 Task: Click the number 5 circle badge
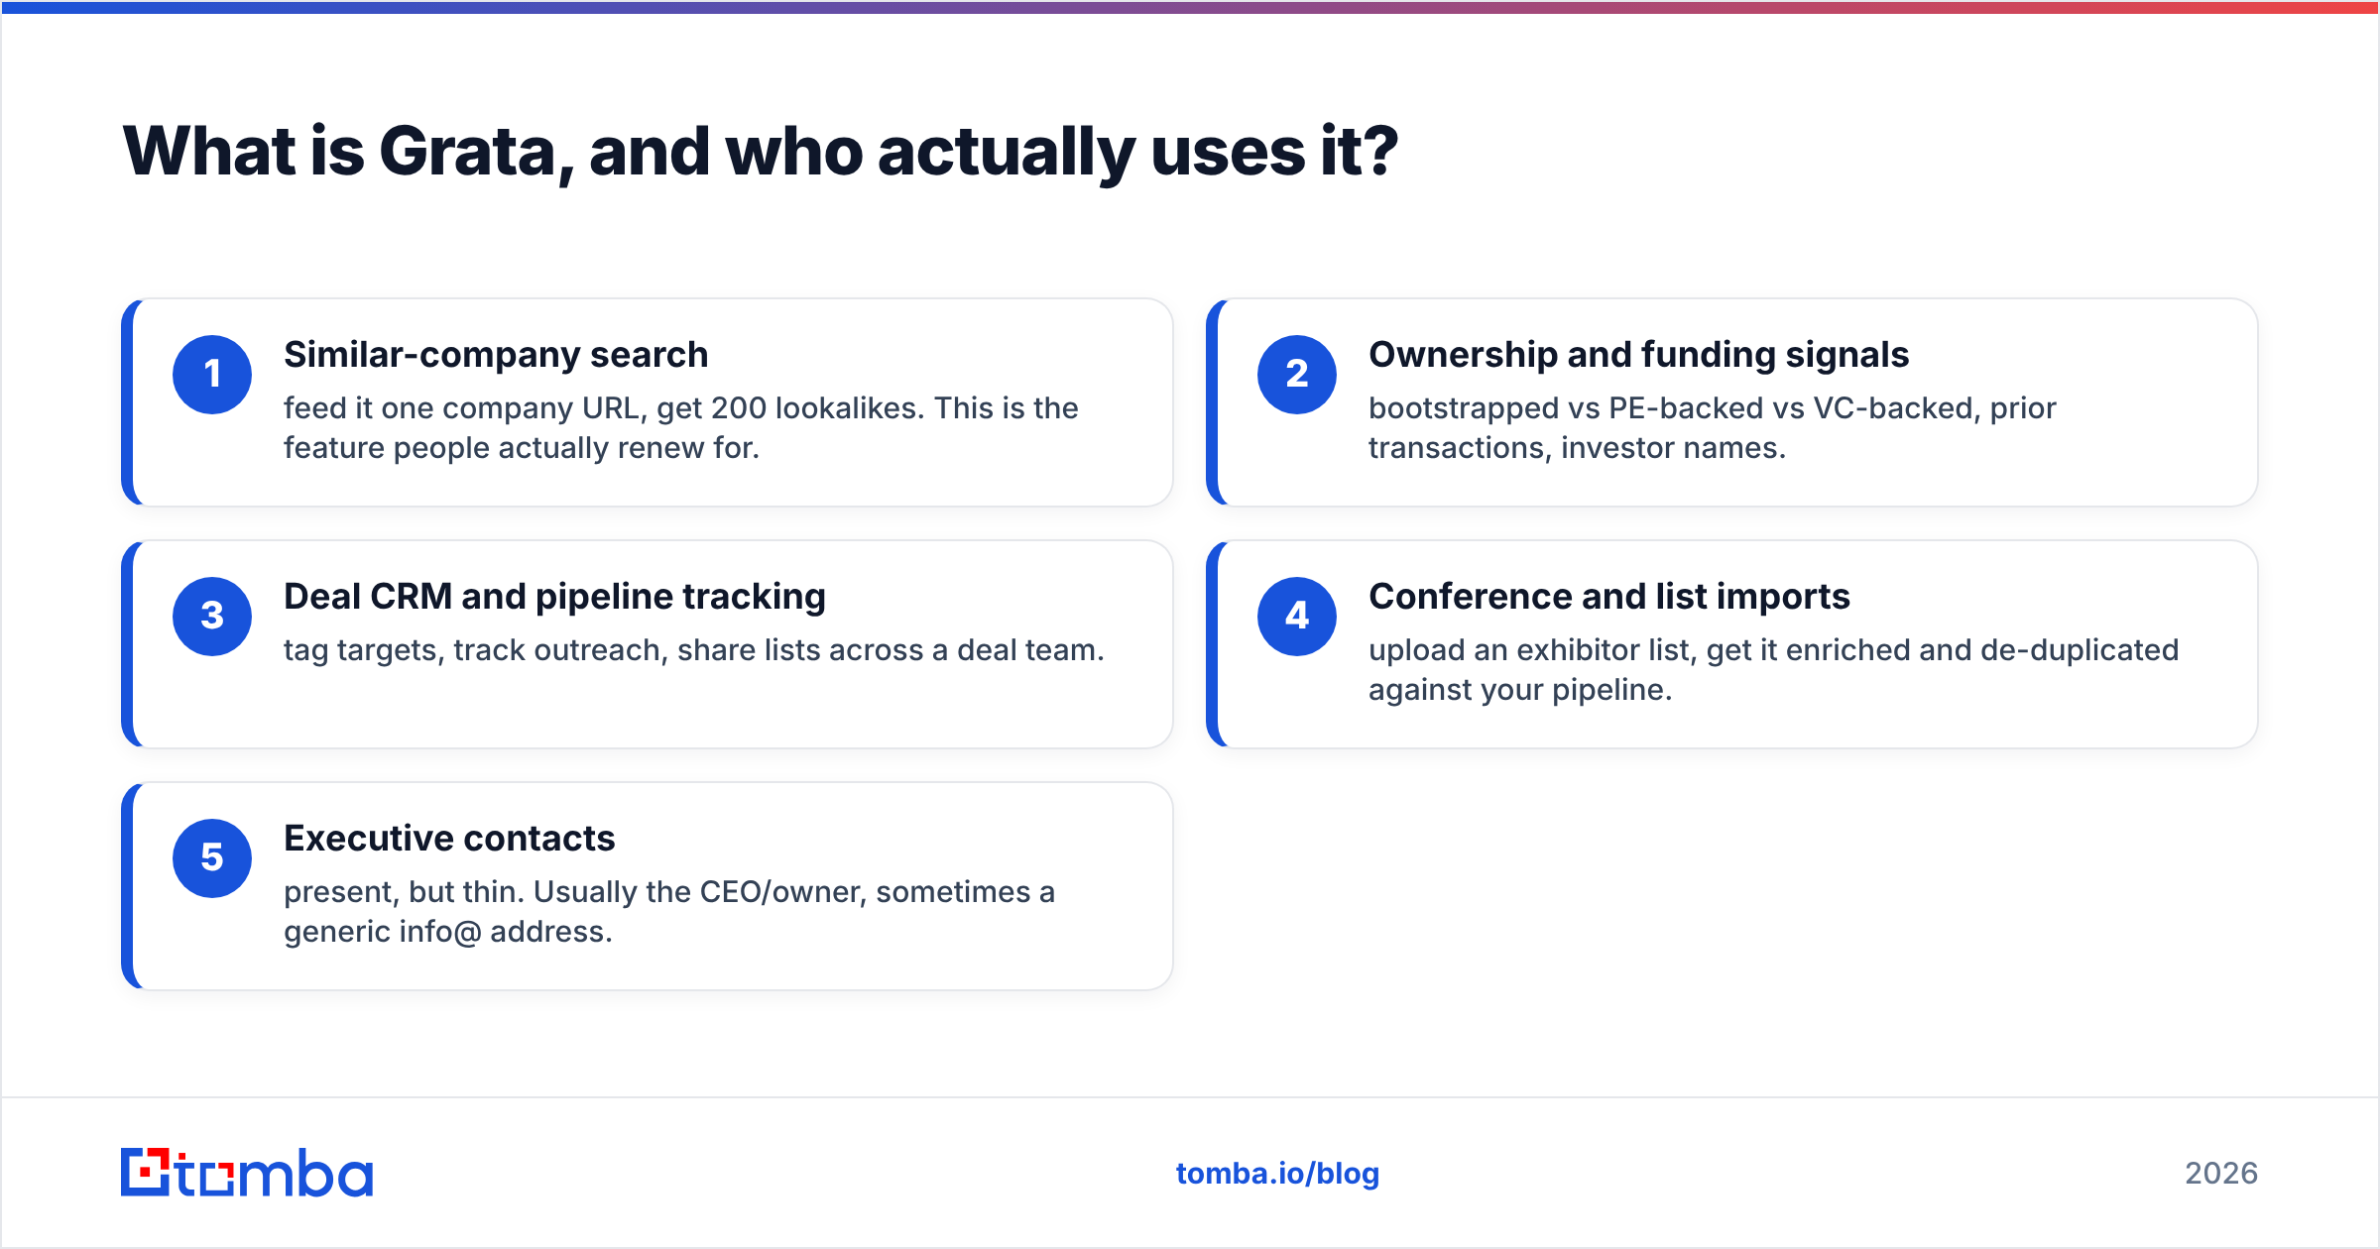pyautogui.click(x=212, y=858)
